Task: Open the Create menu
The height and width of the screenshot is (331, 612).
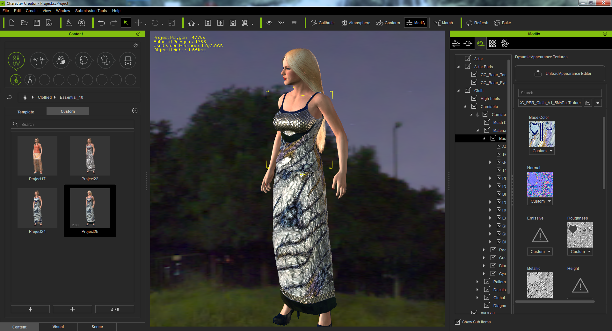Action: click(x=32, y=11)
